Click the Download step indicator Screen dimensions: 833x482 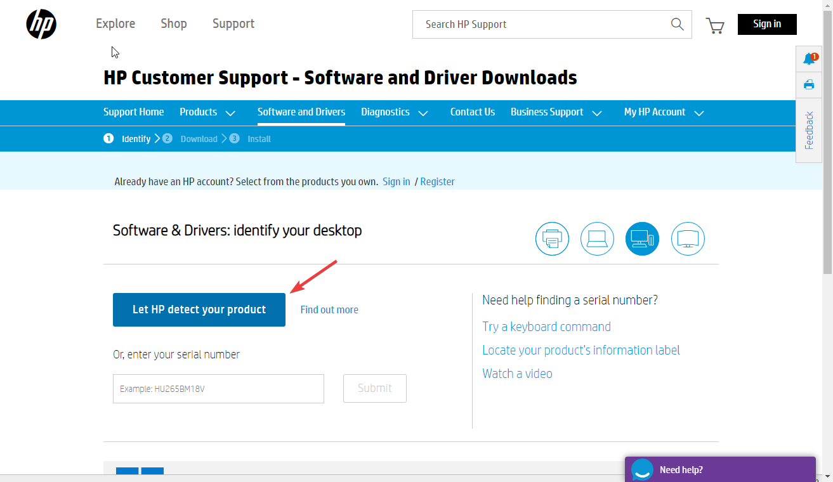[190, 138]
